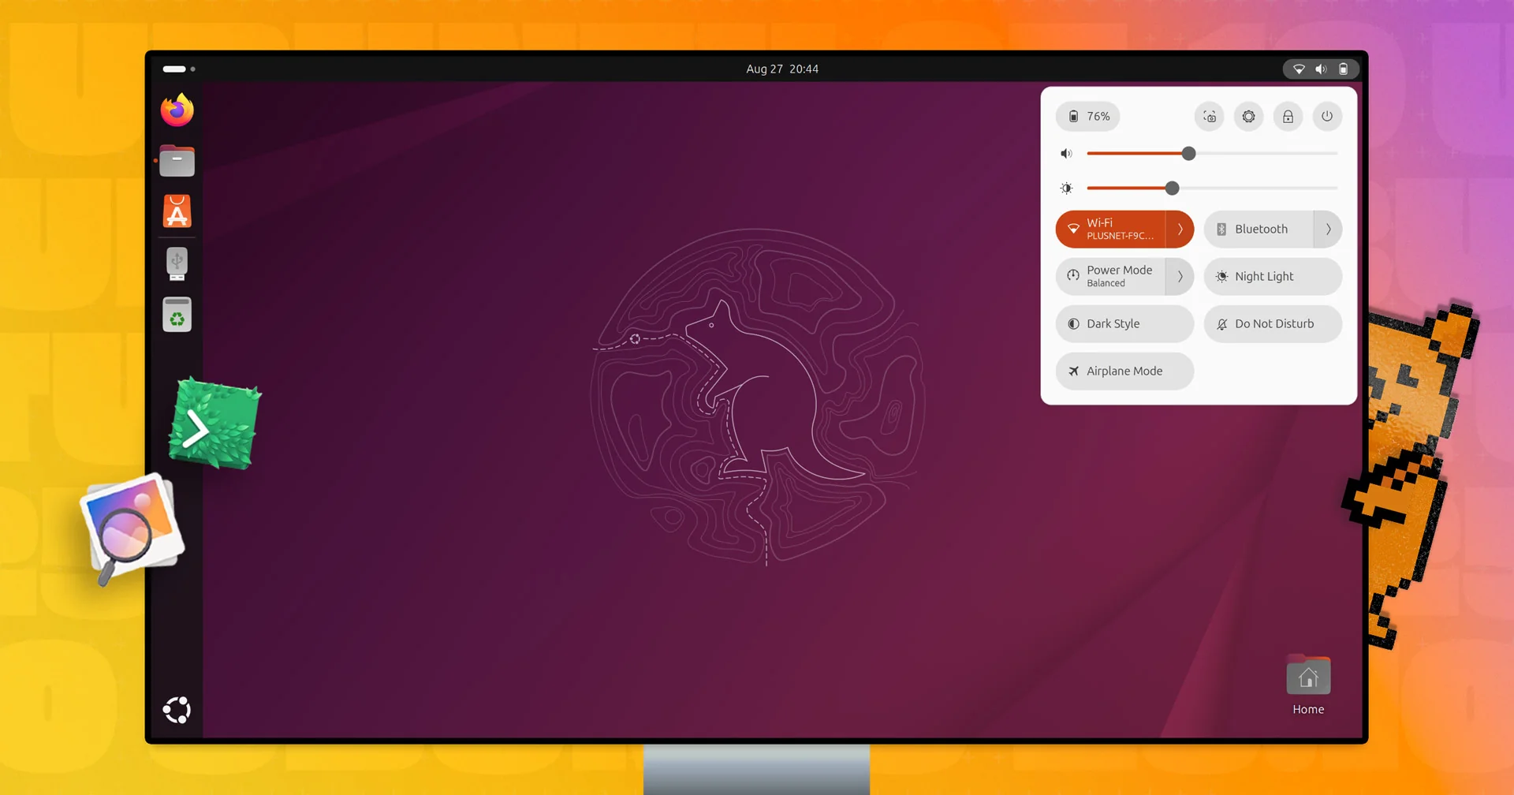Show Applications with the Ubuntu logo button
Screen dimensions: 1514x795
point(177,710)
